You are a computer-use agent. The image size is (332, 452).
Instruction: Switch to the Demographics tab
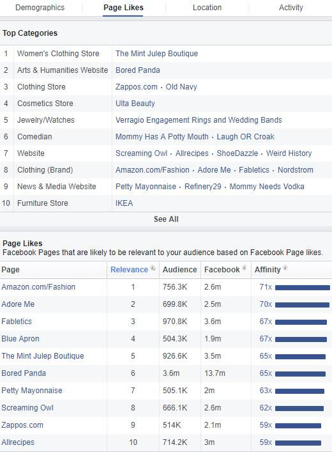pyautogui.click(x=40, y=8)
